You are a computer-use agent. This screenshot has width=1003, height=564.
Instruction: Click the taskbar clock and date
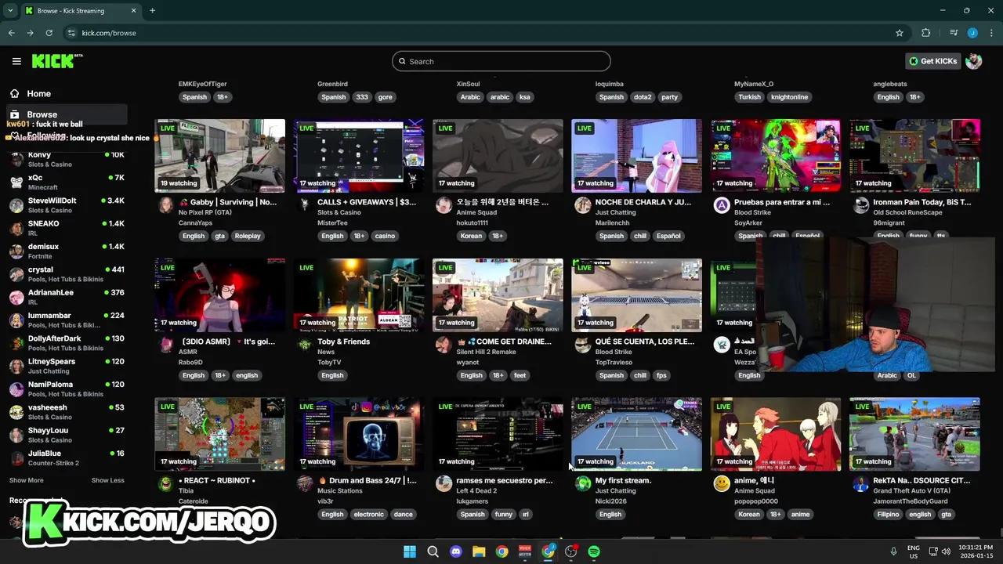click(975, 551)
